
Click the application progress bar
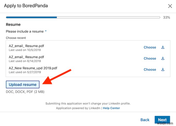83,18
